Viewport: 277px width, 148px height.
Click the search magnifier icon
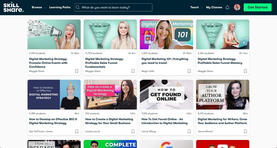point(78,7)
